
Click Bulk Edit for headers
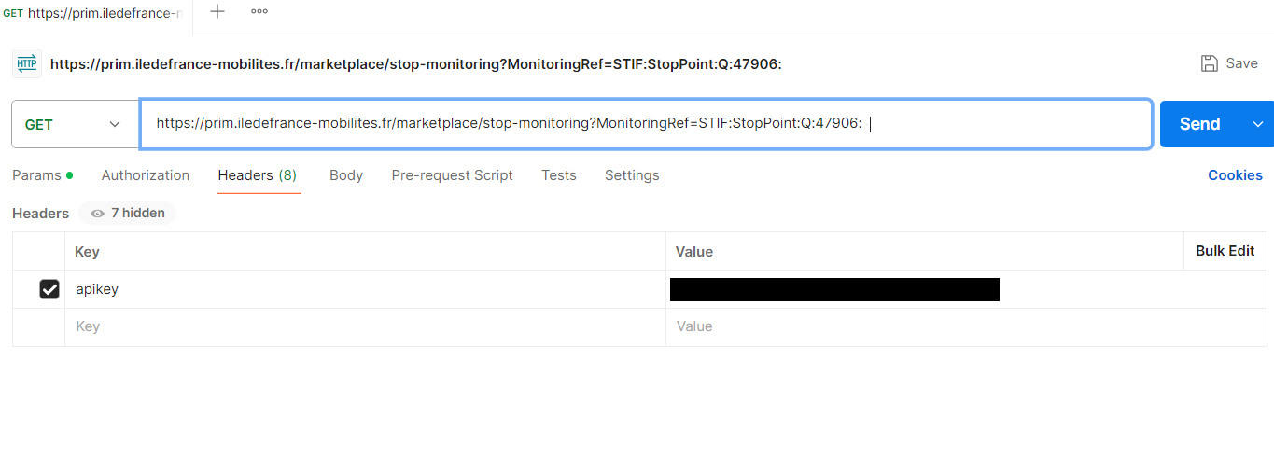click(1225, 251)
